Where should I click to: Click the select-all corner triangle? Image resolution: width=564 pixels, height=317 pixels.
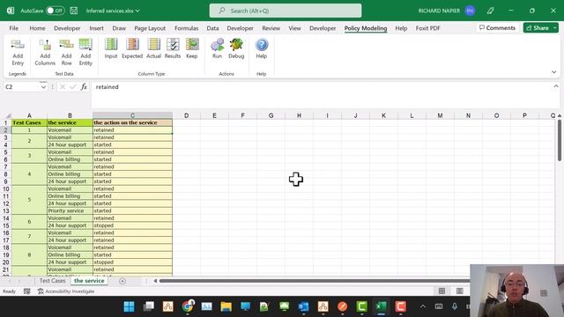click(x=8, y=115)
